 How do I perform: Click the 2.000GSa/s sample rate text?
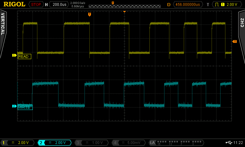click(78, 3)
